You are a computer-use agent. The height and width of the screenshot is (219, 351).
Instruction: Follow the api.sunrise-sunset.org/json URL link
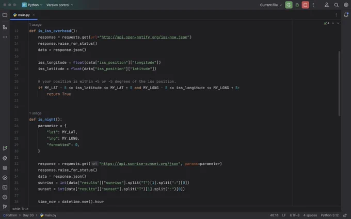(x=140, y=164)
